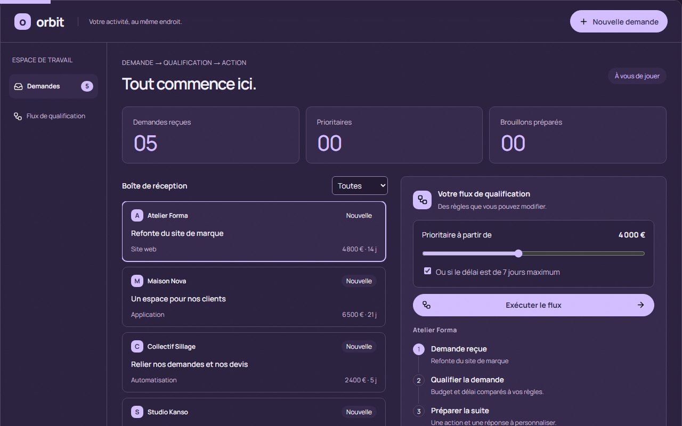Select the Relier nos demandes et nos devis request
This screenshot has width=682, height=426.
(254, 363)
